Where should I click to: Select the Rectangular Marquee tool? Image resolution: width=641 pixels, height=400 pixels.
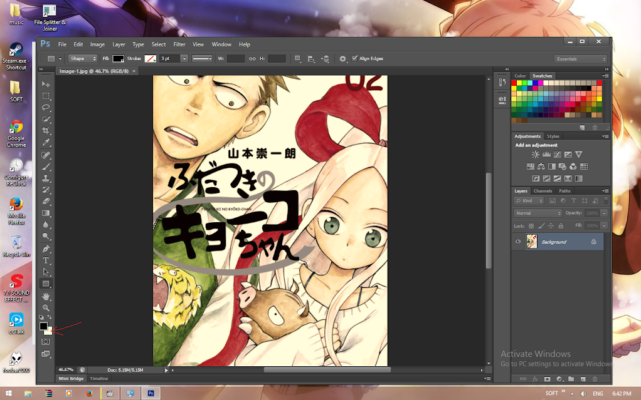pos(46,96)
